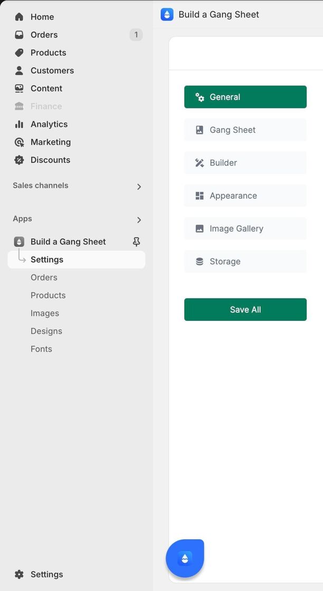Image resolution: width=323 pixels, height=591 pixels.
Task: Click the Gang Sheet bookmark image icon
Action: coord(199,130)
